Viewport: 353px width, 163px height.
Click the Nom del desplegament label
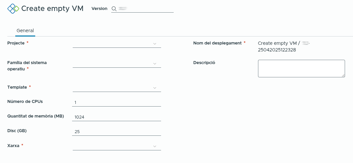click(217, 43)
